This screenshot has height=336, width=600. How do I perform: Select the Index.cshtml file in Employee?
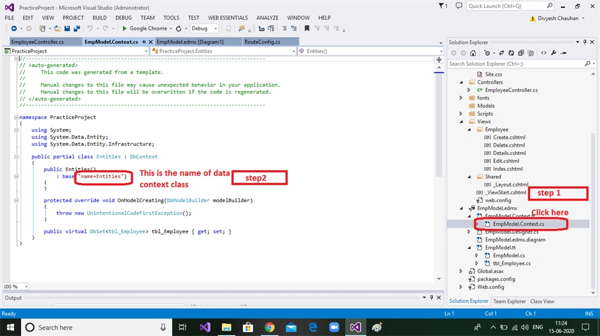tap(507, 169)
